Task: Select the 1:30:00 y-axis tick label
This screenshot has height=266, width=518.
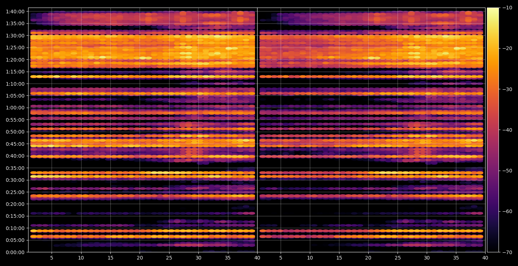Action: pos(15,36)
